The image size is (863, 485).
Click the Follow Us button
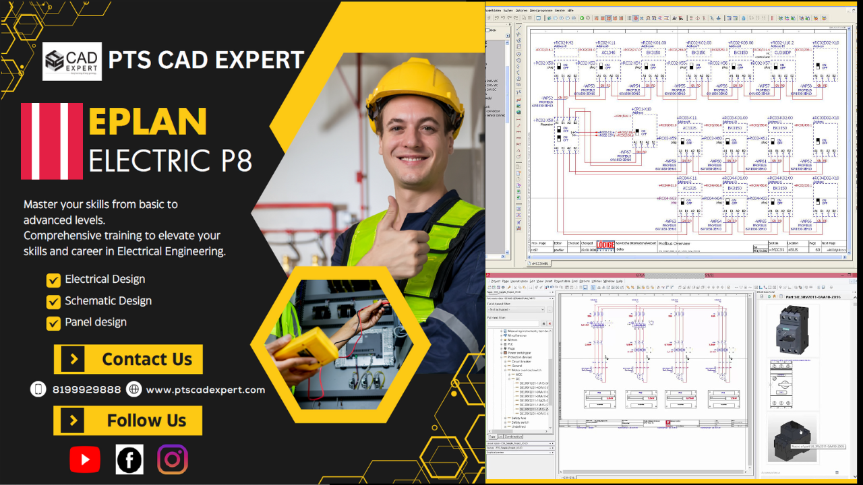(x=128, y=420)
